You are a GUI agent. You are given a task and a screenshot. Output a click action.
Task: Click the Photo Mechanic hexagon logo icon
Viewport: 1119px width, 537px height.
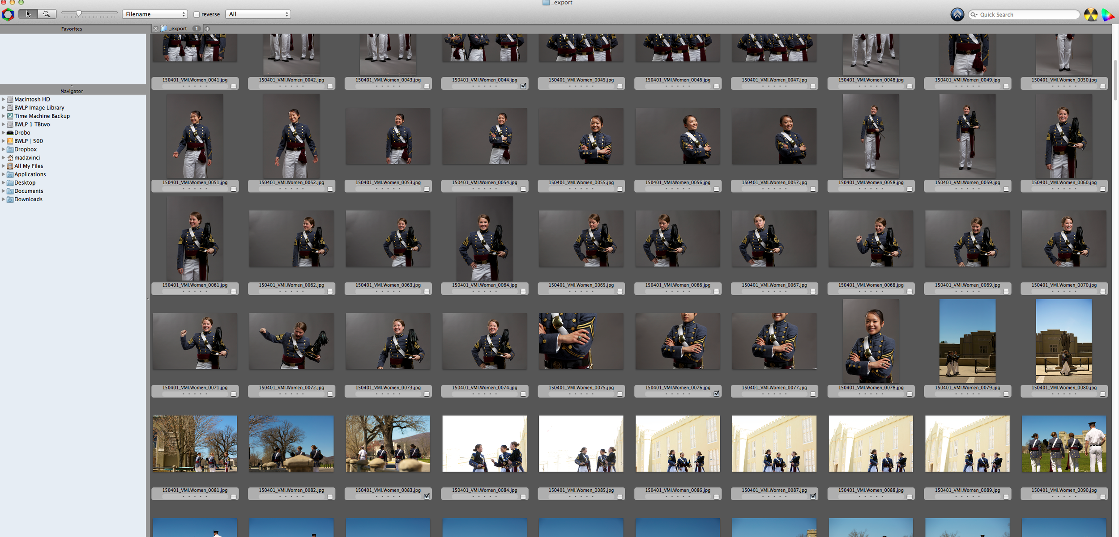point(8,14)
